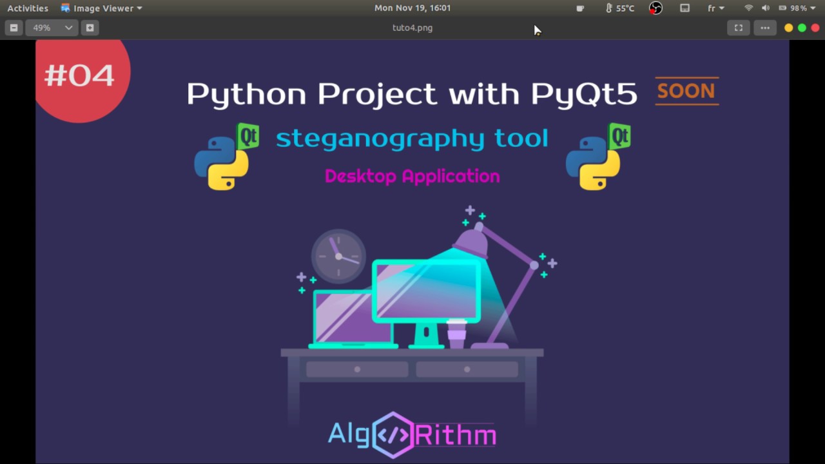This screenshot has width=825, height=464.
Task: Click the OBS recording tray icon
Action: click(x=655, y=8)
